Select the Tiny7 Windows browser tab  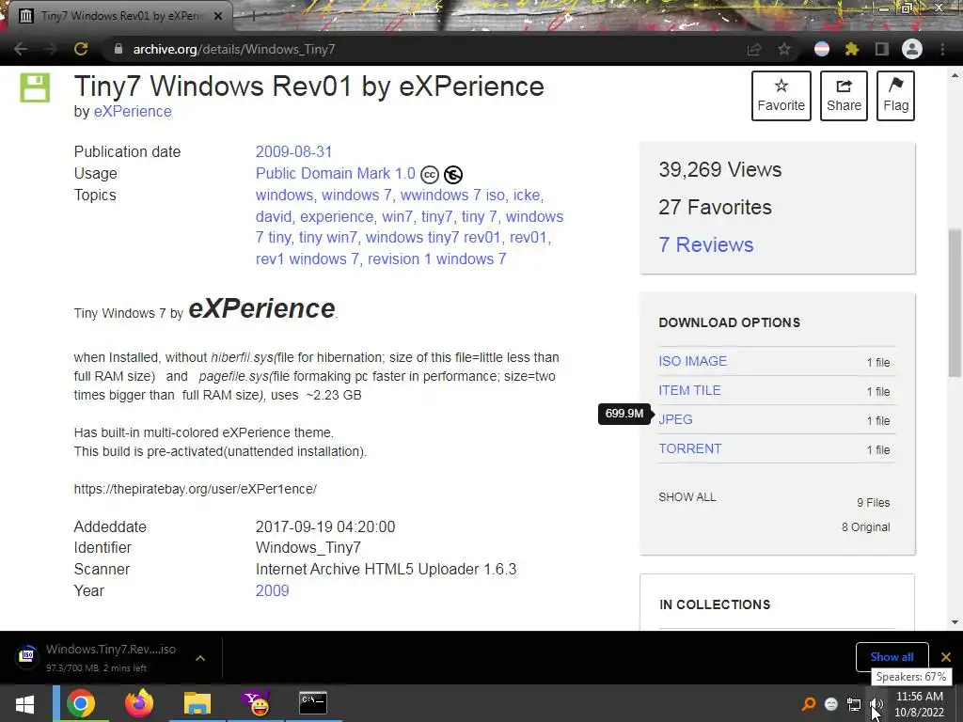pos(120,16)
